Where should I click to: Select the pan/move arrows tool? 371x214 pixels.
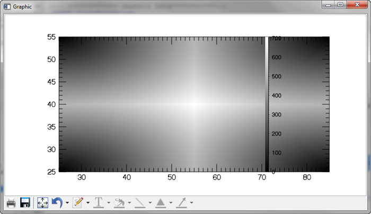pyautogui.click(x=43, y=203)
